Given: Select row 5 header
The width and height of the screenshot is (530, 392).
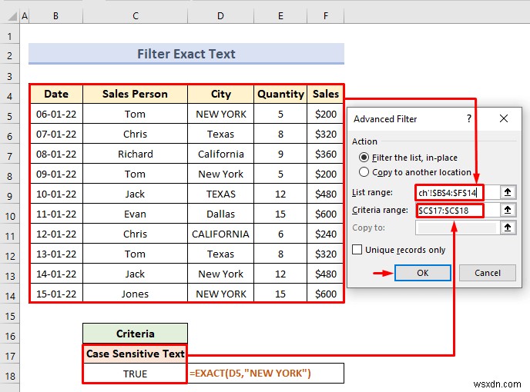Looking at the screenshot, I should 9,116.
